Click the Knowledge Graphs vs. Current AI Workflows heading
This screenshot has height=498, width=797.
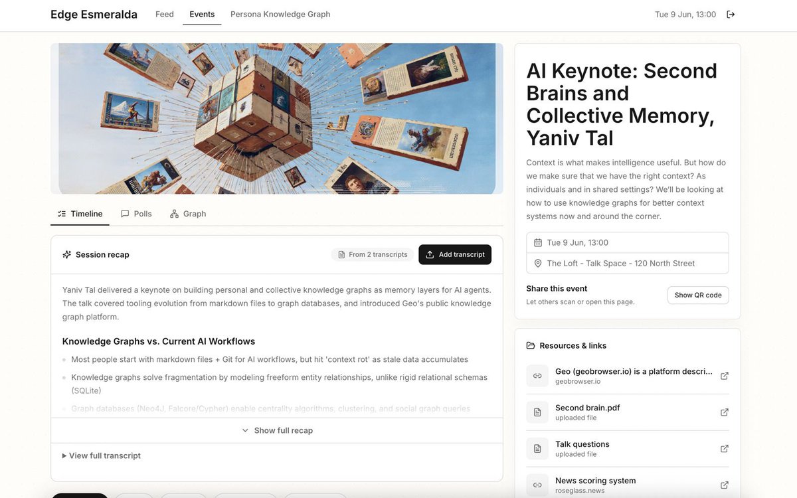pyautogui.click(x=159, y=341)
